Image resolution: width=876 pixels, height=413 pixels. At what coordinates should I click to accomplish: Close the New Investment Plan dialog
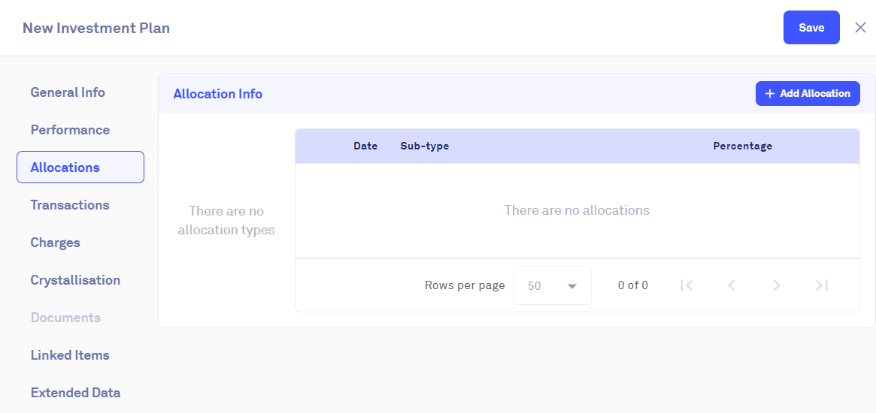click(x=861, y=28)
